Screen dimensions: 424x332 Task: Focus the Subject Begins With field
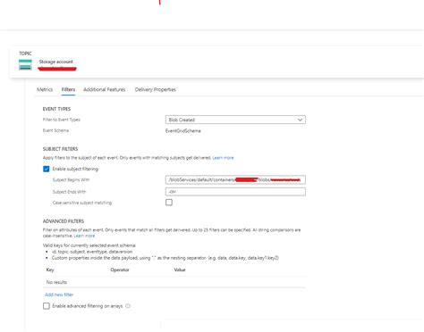coord(235,179)
